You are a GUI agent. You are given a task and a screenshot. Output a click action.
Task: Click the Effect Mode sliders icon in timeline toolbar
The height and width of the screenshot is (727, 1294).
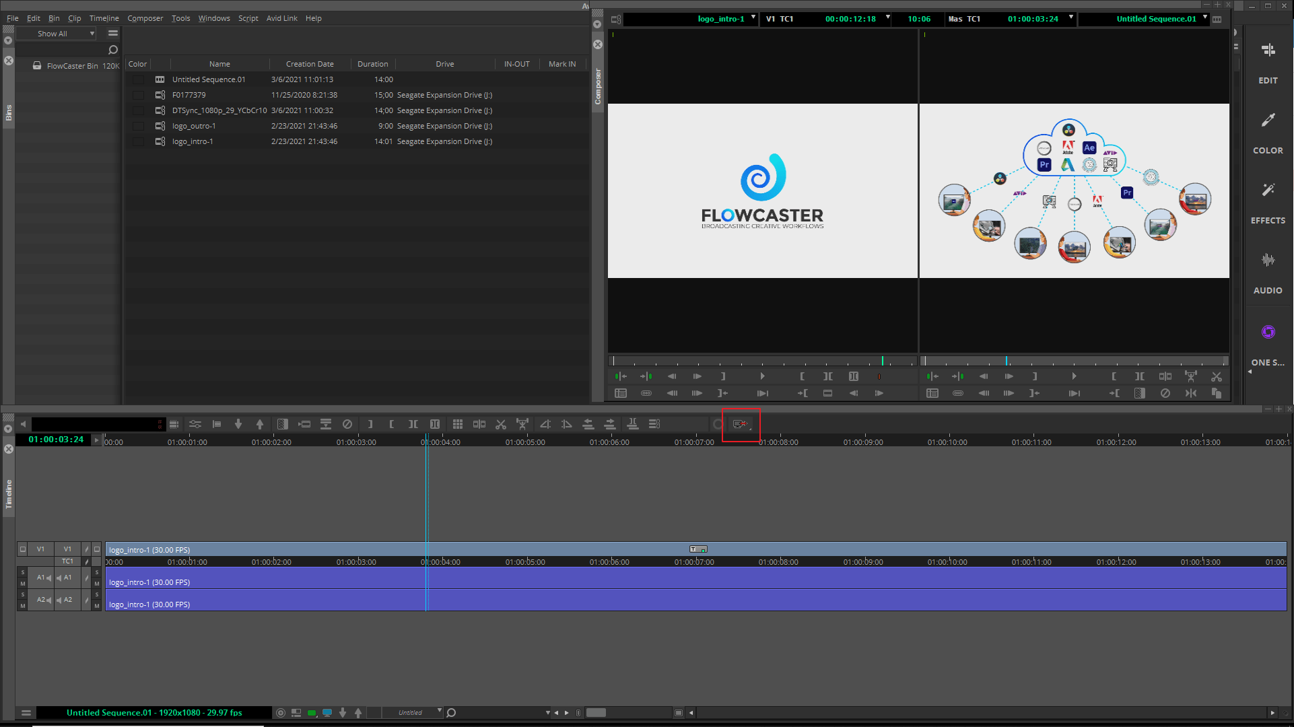tap(195, 424)
